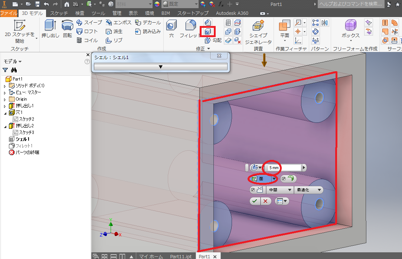The image size is (402, 259).
Task: Select the 平面 (Work Plane) tool
Action: [x=285, y=30]
